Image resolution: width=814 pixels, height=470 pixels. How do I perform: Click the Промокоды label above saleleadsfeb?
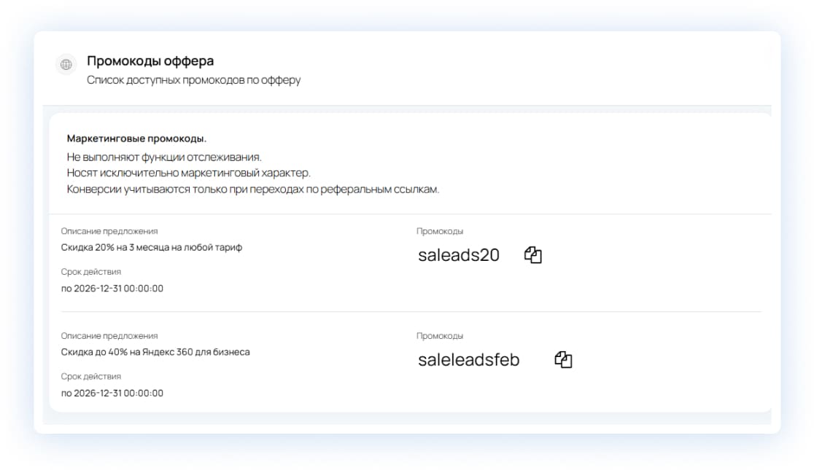439,336
